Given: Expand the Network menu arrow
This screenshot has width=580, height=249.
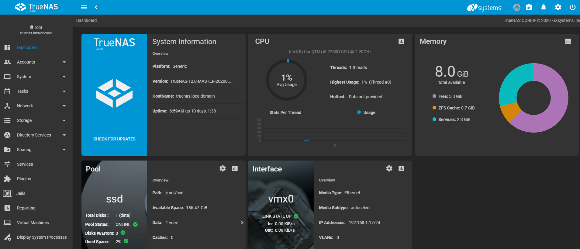Looking at the screenshot, I should [x=64, y=106].
